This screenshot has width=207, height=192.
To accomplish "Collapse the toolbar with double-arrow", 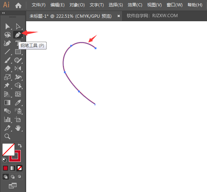I will (4, 13).
